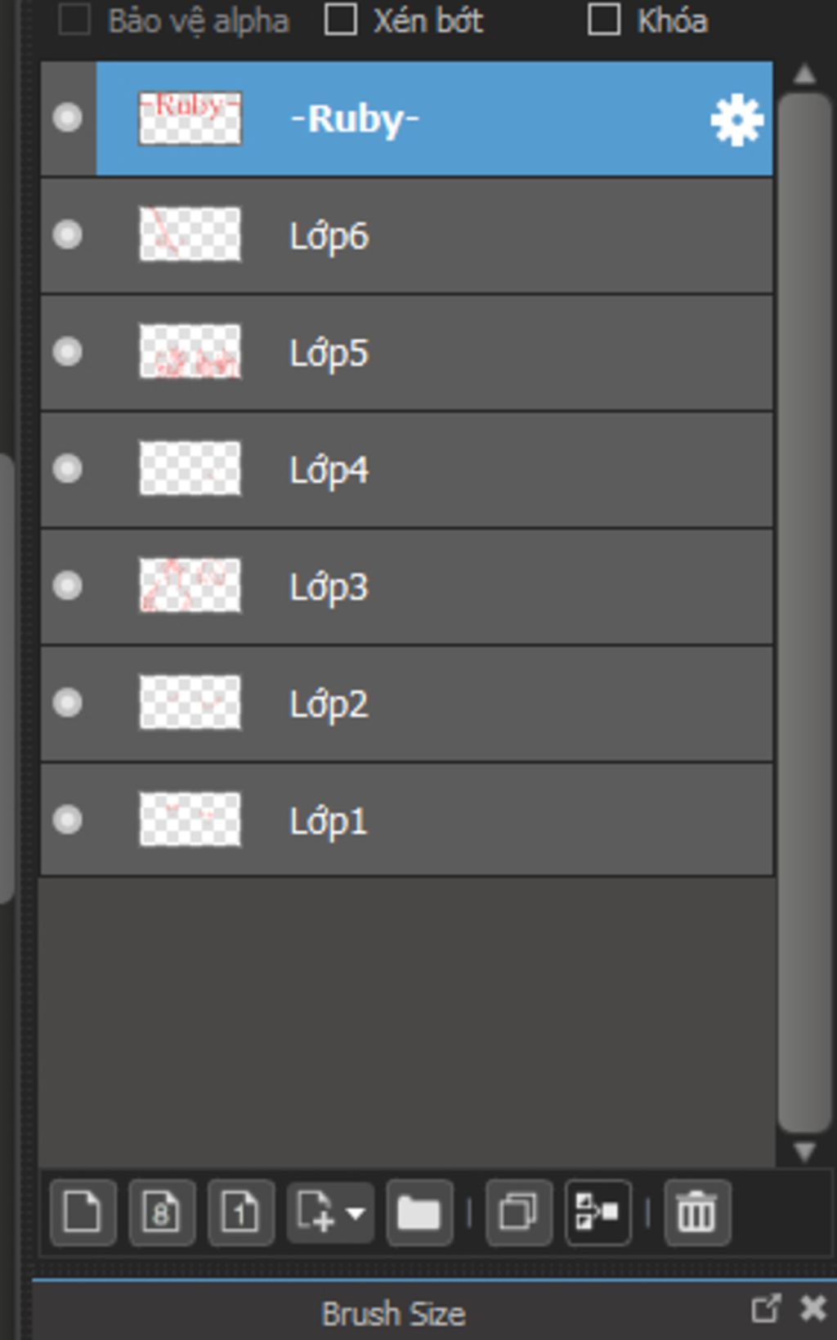Duplicate the selected layer
This screenshot has height=1340, width=837.
tap(518, 1213)
